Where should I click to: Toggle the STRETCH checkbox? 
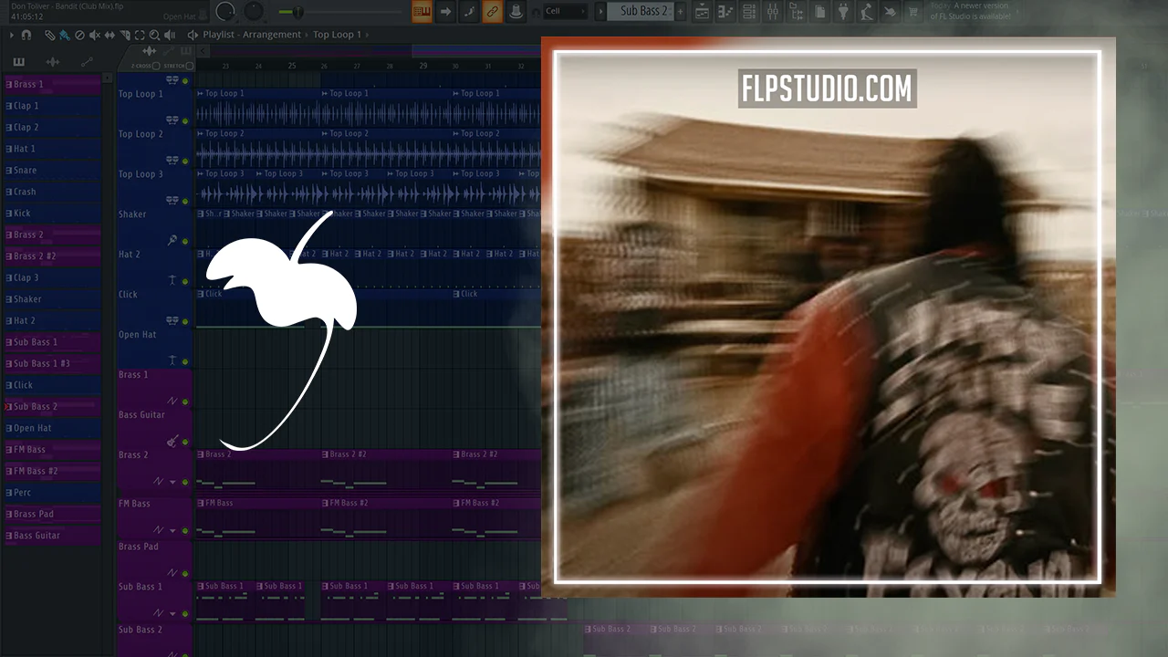190,66
